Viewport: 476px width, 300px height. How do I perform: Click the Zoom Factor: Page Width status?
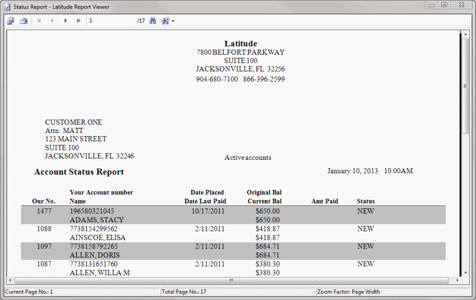coord(348,292)
